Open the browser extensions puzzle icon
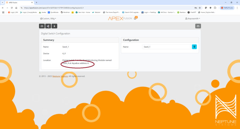This screenshot has width=240, height=129. pyautogui.click(x=215, y=8)
